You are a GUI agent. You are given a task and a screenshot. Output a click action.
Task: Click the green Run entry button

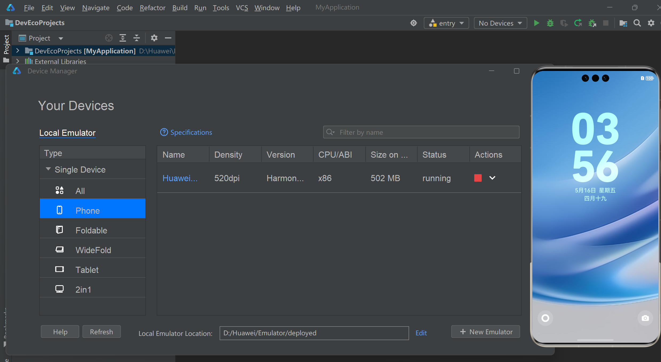click(x=536, y=23)
